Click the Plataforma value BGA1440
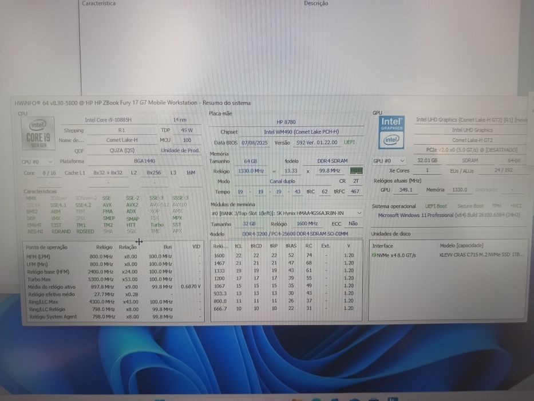The width and height of the screenshot is (534, 401). (144, 161)
